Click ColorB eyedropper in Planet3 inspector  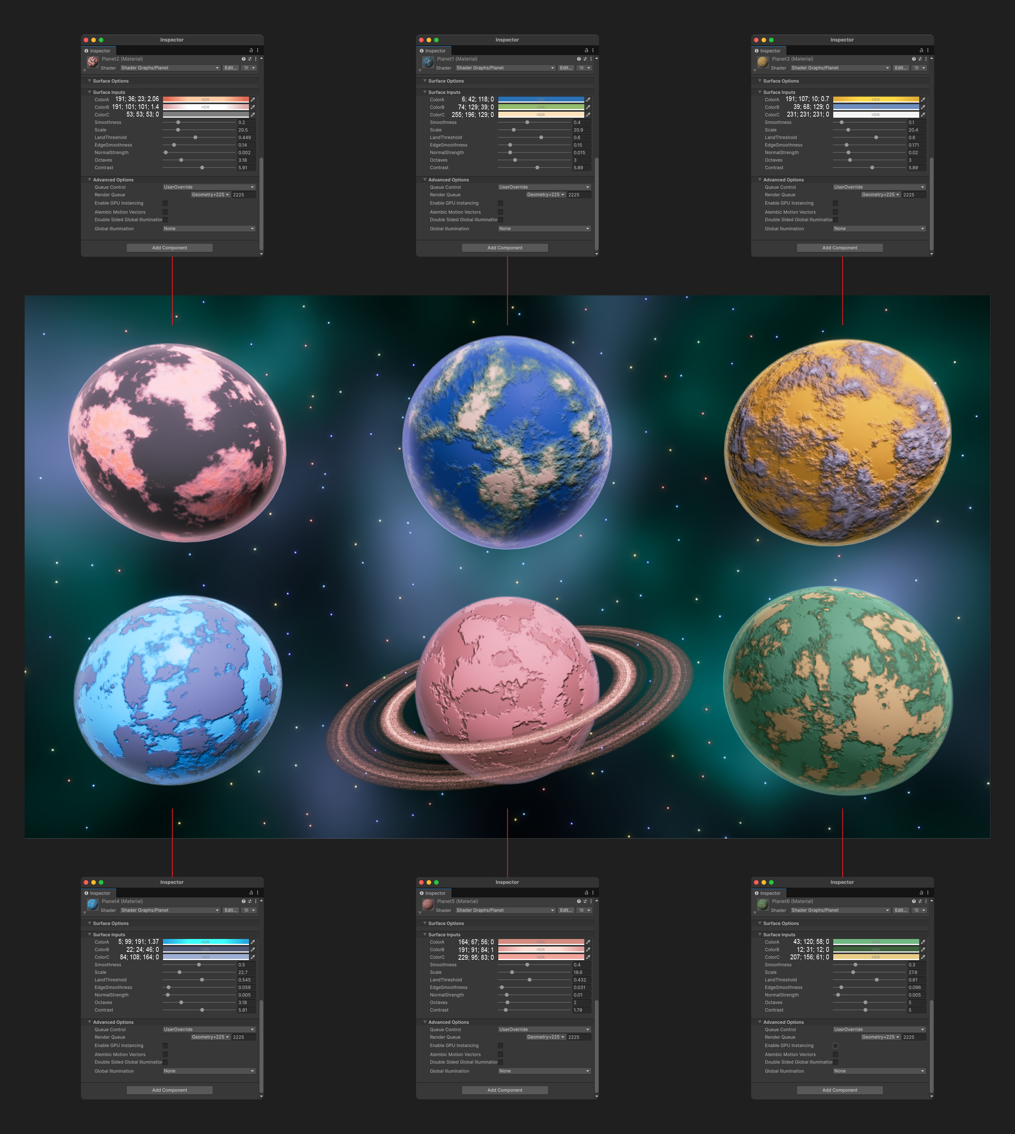[x=923, y=107]
